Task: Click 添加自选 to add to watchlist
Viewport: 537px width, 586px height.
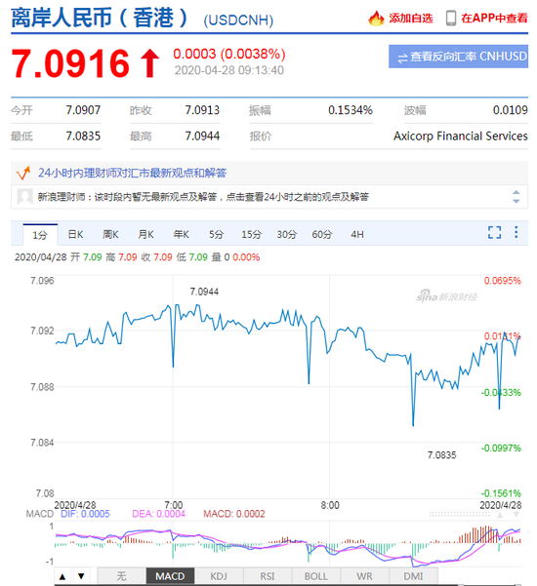Action: pos(410,18)
